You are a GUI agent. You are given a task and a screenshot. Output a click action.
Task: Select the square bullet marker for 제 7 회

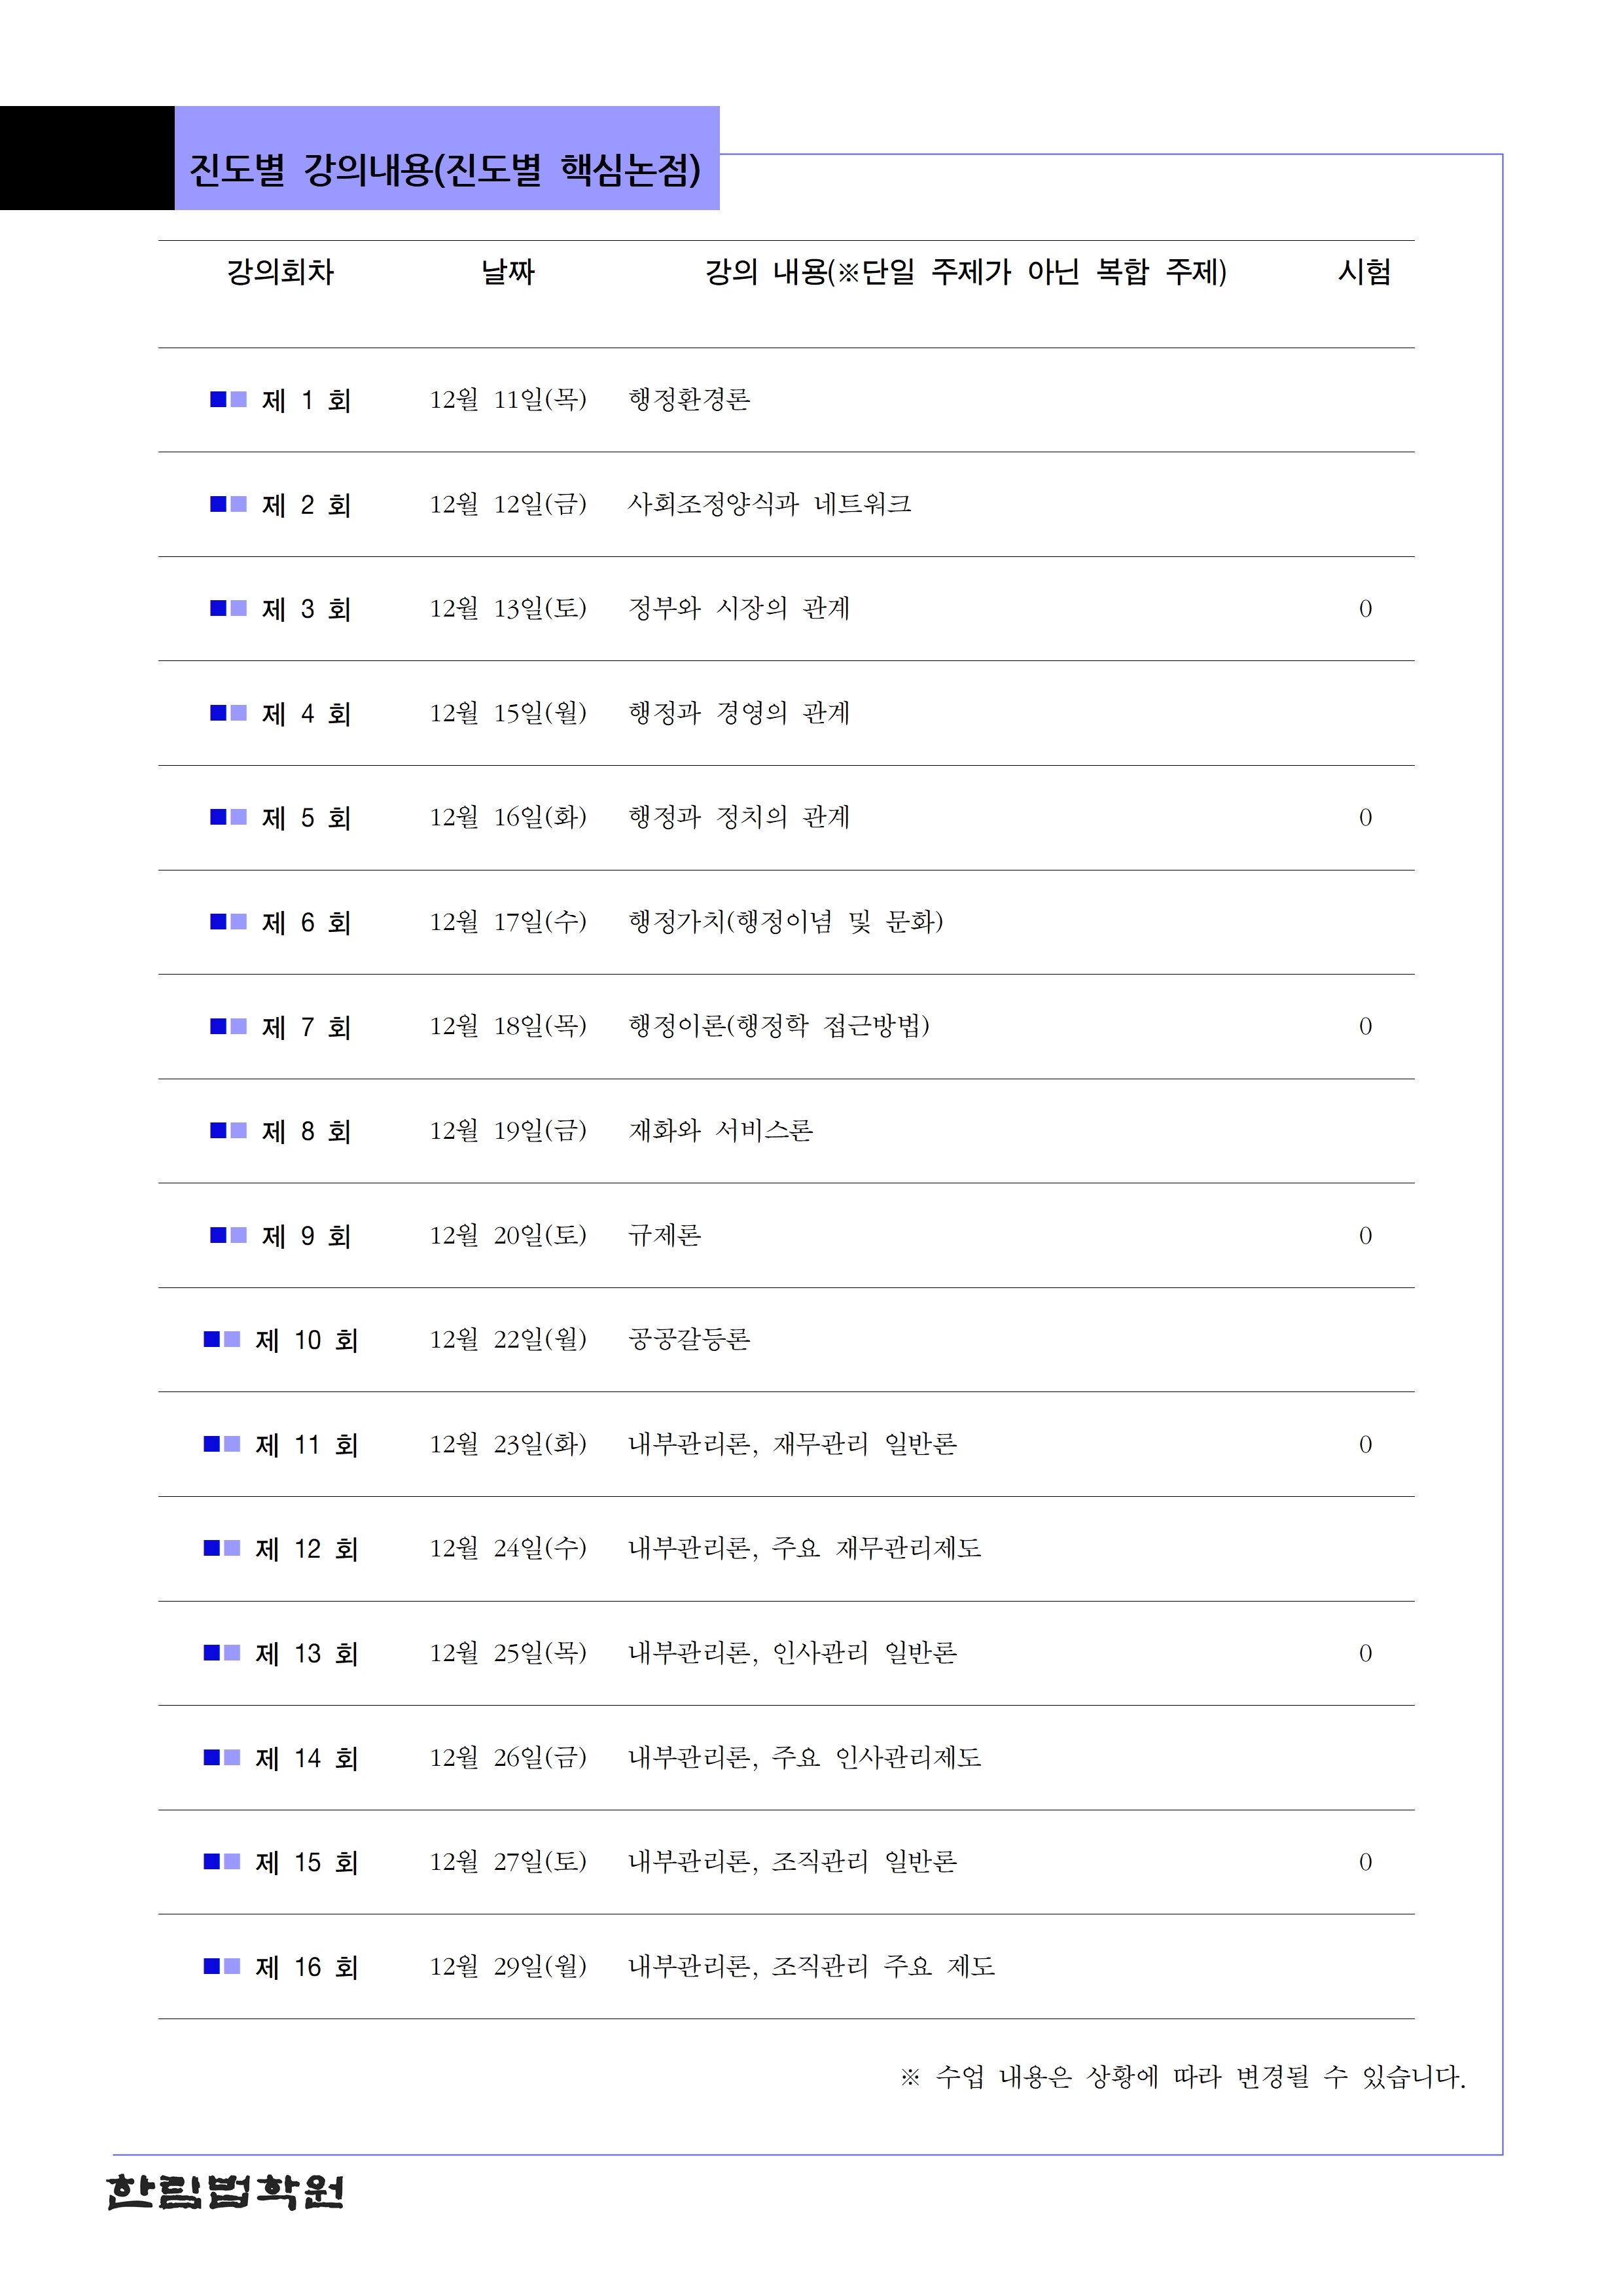(x=228, y=1026)
